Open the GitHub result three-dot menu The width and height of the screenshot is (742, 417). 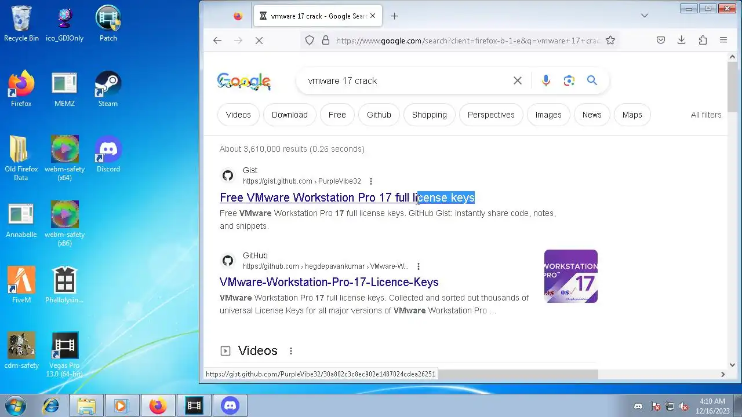point(418,266)
